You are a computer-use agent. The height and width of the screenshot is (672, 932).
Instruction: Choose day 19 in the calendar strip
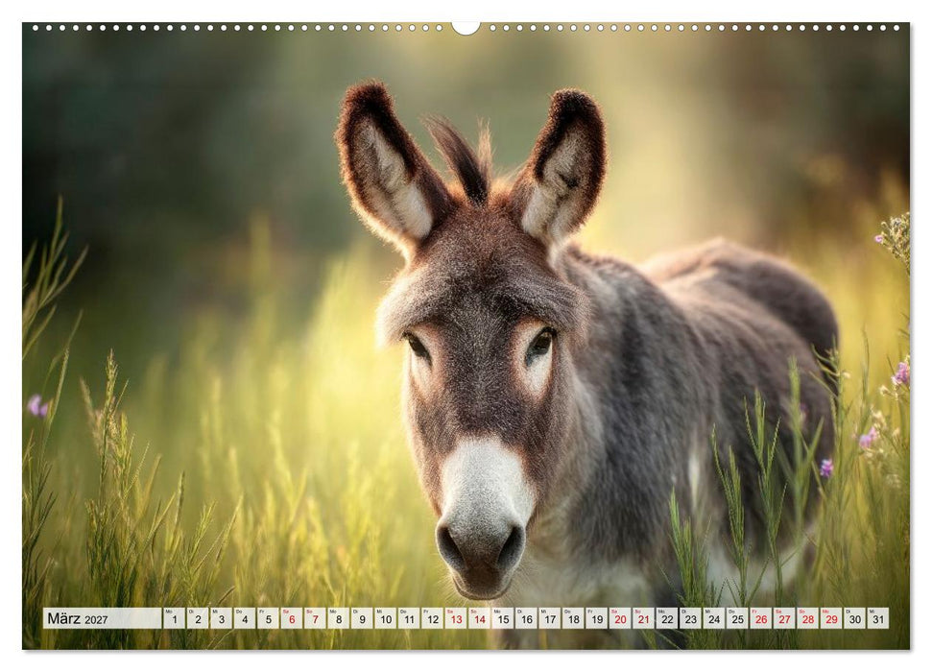pos(597,618)
